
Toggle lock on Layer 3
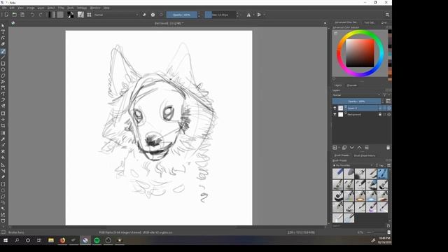point(380,108)
